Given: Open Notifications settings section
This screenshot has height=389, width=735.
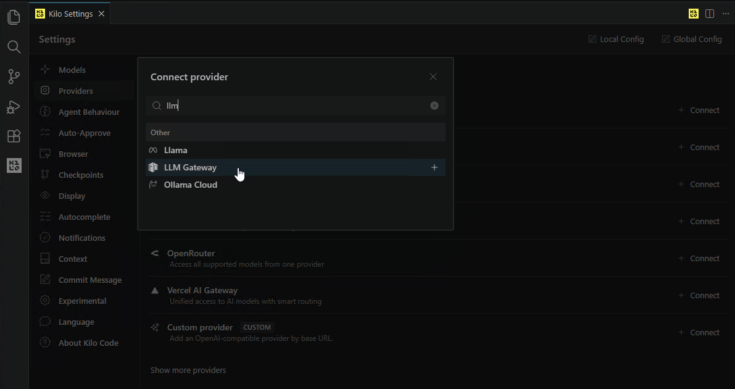Looking at the screenshot, I should coord(85,238).
